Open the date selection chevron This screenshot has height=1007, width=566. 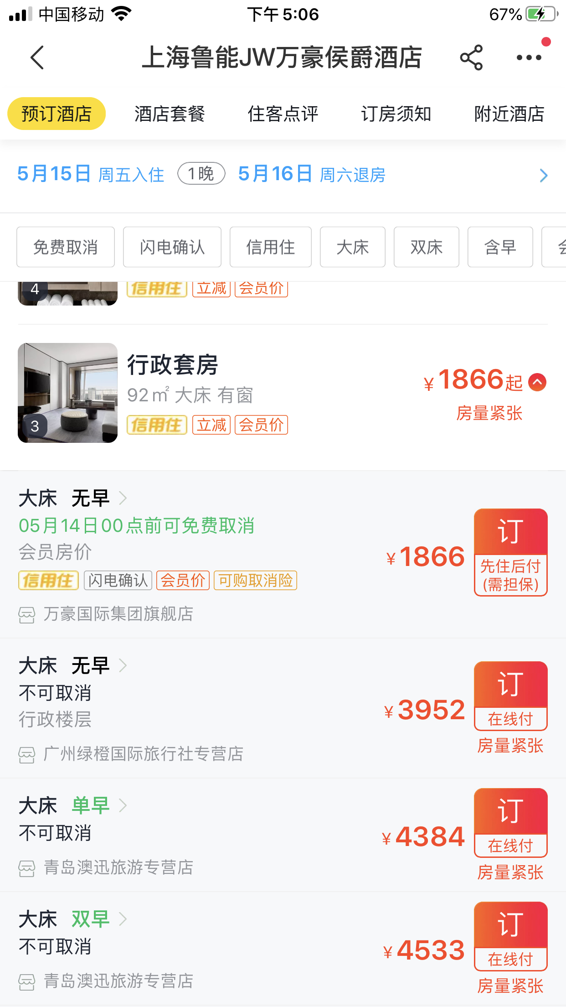543,175
